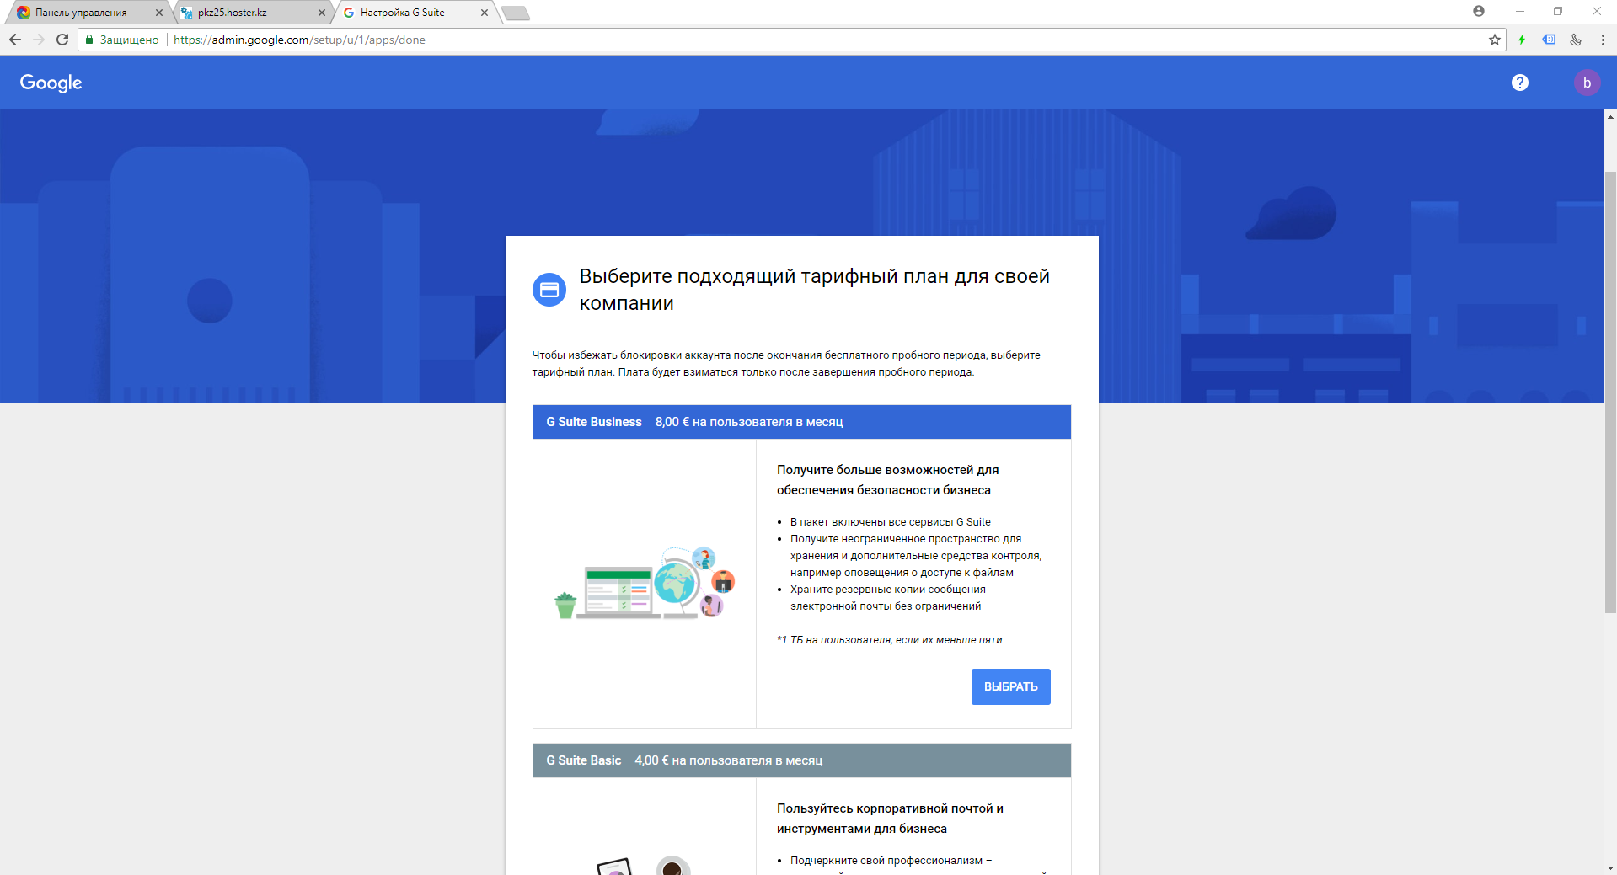Open the Chrome profile person icon
1617x875 pixels.
(1479, 11)
